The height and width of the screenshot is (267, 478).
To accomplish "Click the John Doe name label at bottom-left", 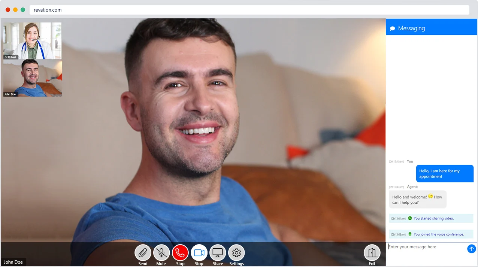I will (13, 262).
